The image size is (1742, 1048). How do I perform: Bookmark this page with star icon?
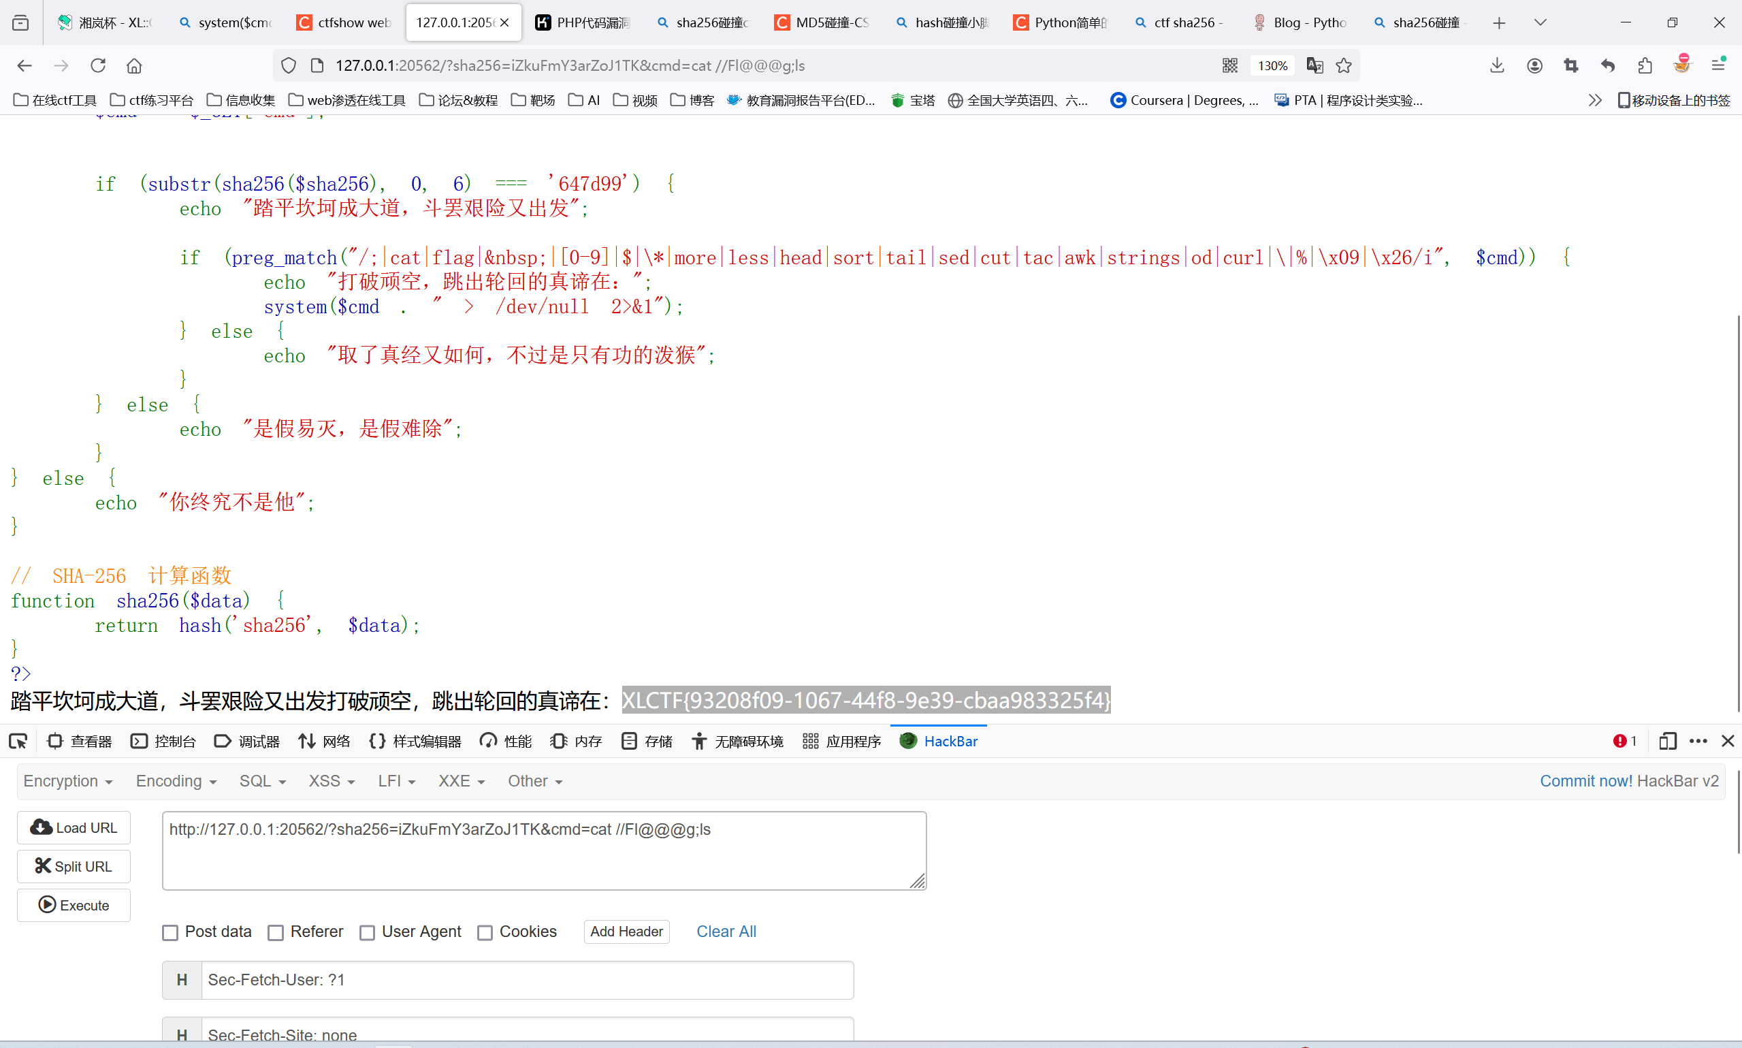pyautogui.click(x=1344, y=65)
